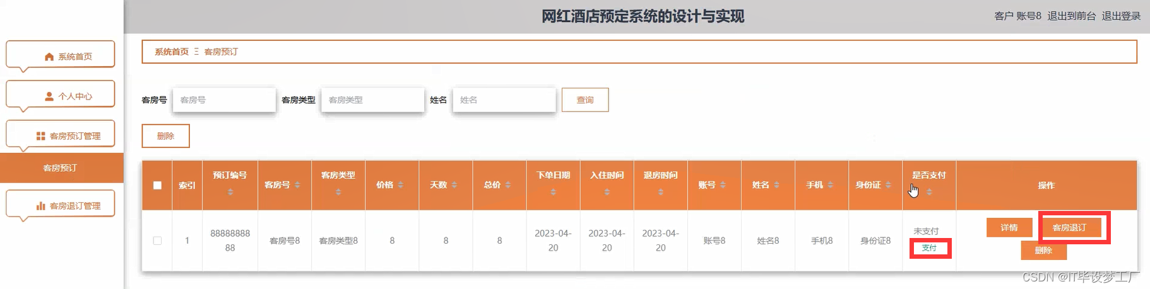Focus the 姓名 search input

[504, 99]
